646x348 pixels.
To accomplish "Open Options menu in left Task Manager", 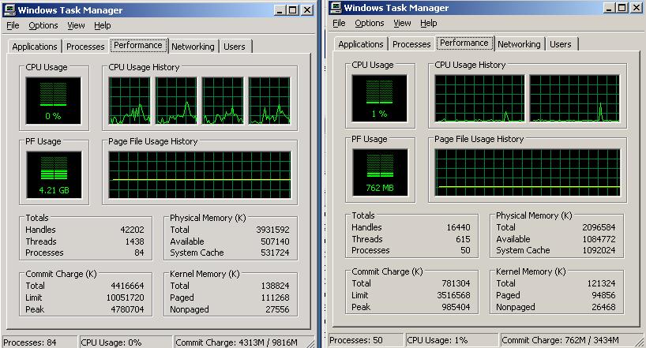I will pyautogui.click(x=43, y=25).
